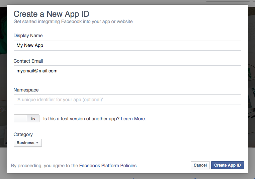Click the arrow beside Business
This screenshot has height=179, width=255.
coord(37,143)
